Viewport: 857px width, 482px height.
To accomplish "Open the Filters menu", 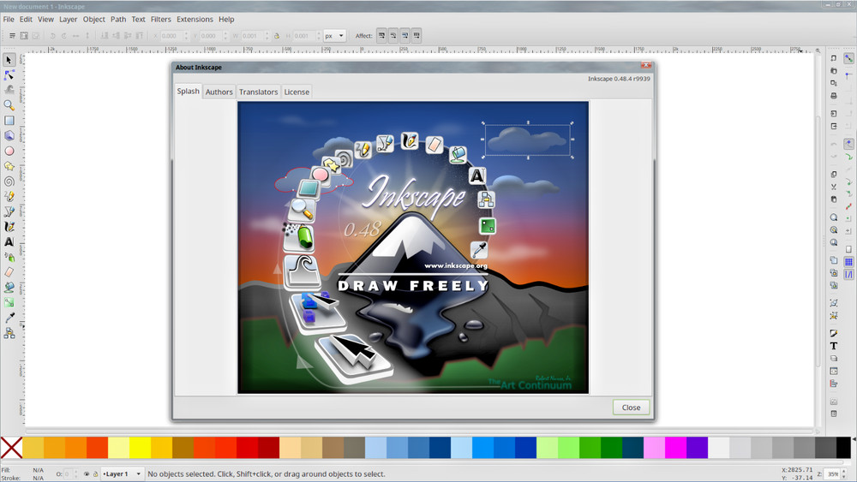I will (161, 19).
